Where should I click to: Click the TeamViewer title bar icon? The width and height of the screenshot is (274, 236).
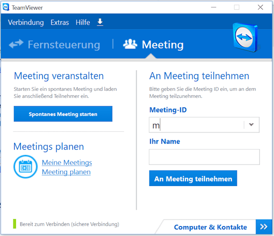coord(6,7)
